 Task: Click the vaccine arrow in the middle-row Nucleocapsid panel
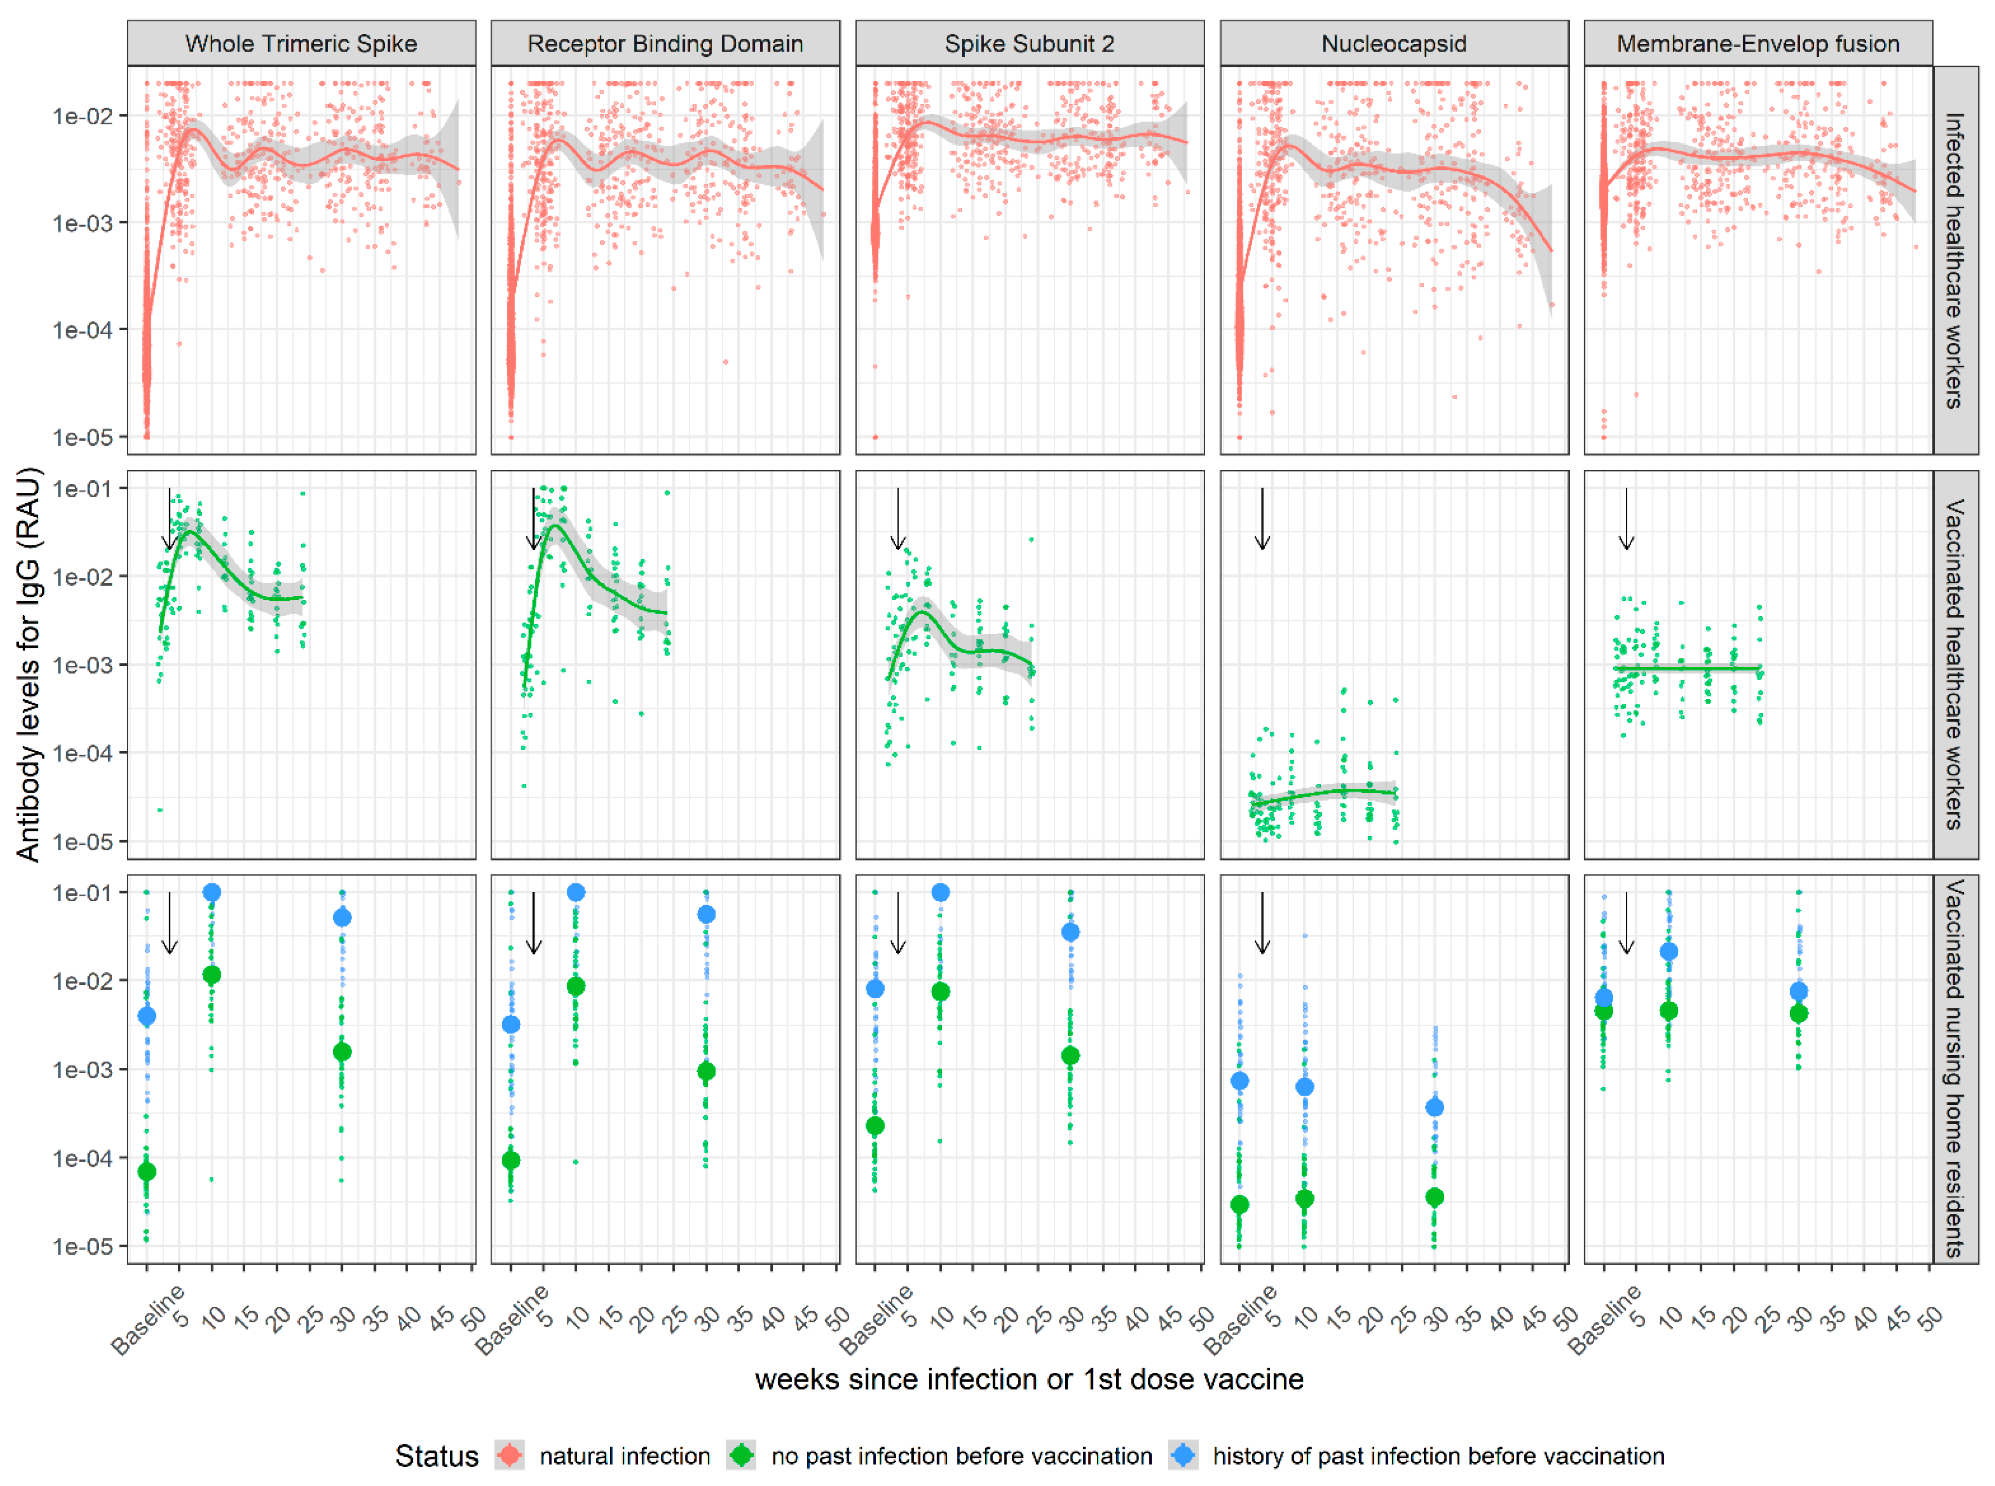1262,519
